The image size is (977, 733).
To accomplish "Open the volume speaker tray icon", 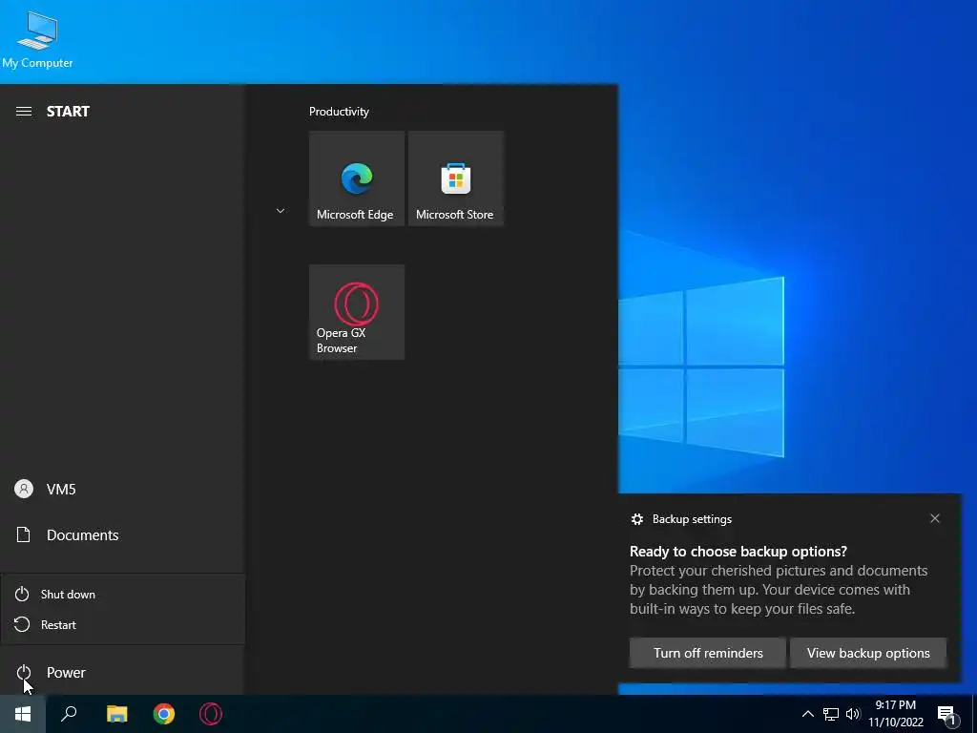I will click(853, 714).
